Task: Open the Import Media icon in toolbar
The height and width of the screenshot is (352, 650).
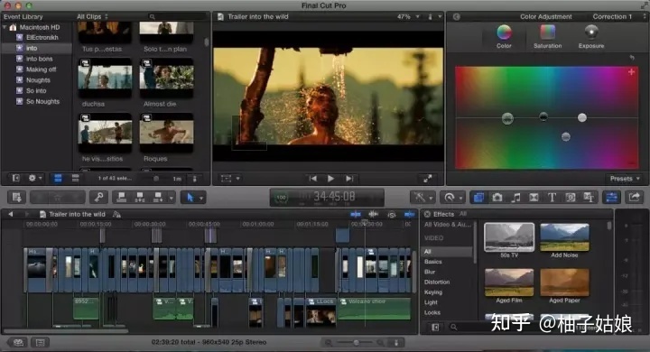Action: [x=17, y=198]
